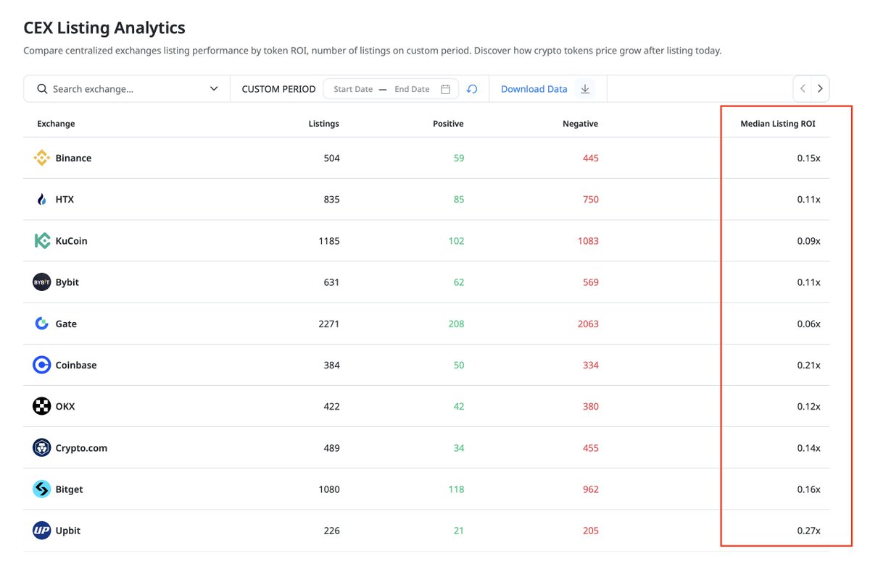Click the Upbit logo icon
870x561 pixels.
click(x=42, y=531)
